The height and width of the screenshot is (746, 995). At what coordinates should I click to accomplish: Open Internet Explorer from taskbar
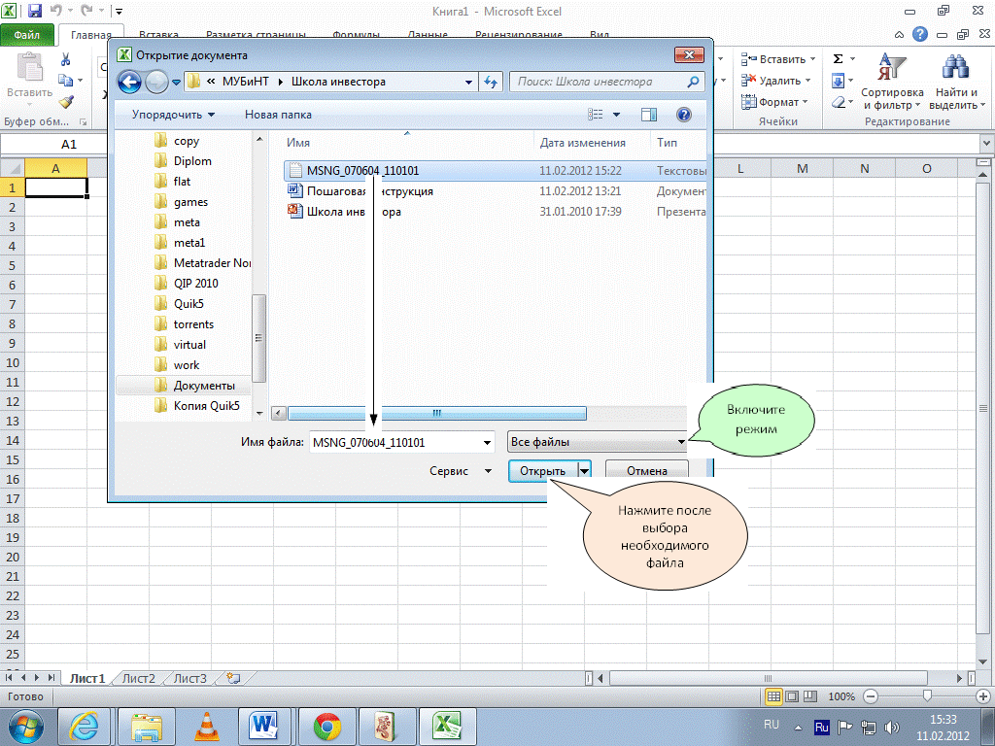coord(85,727)
